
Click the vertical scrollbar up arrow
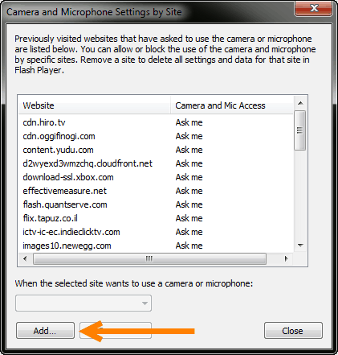(x=300, y=103)
